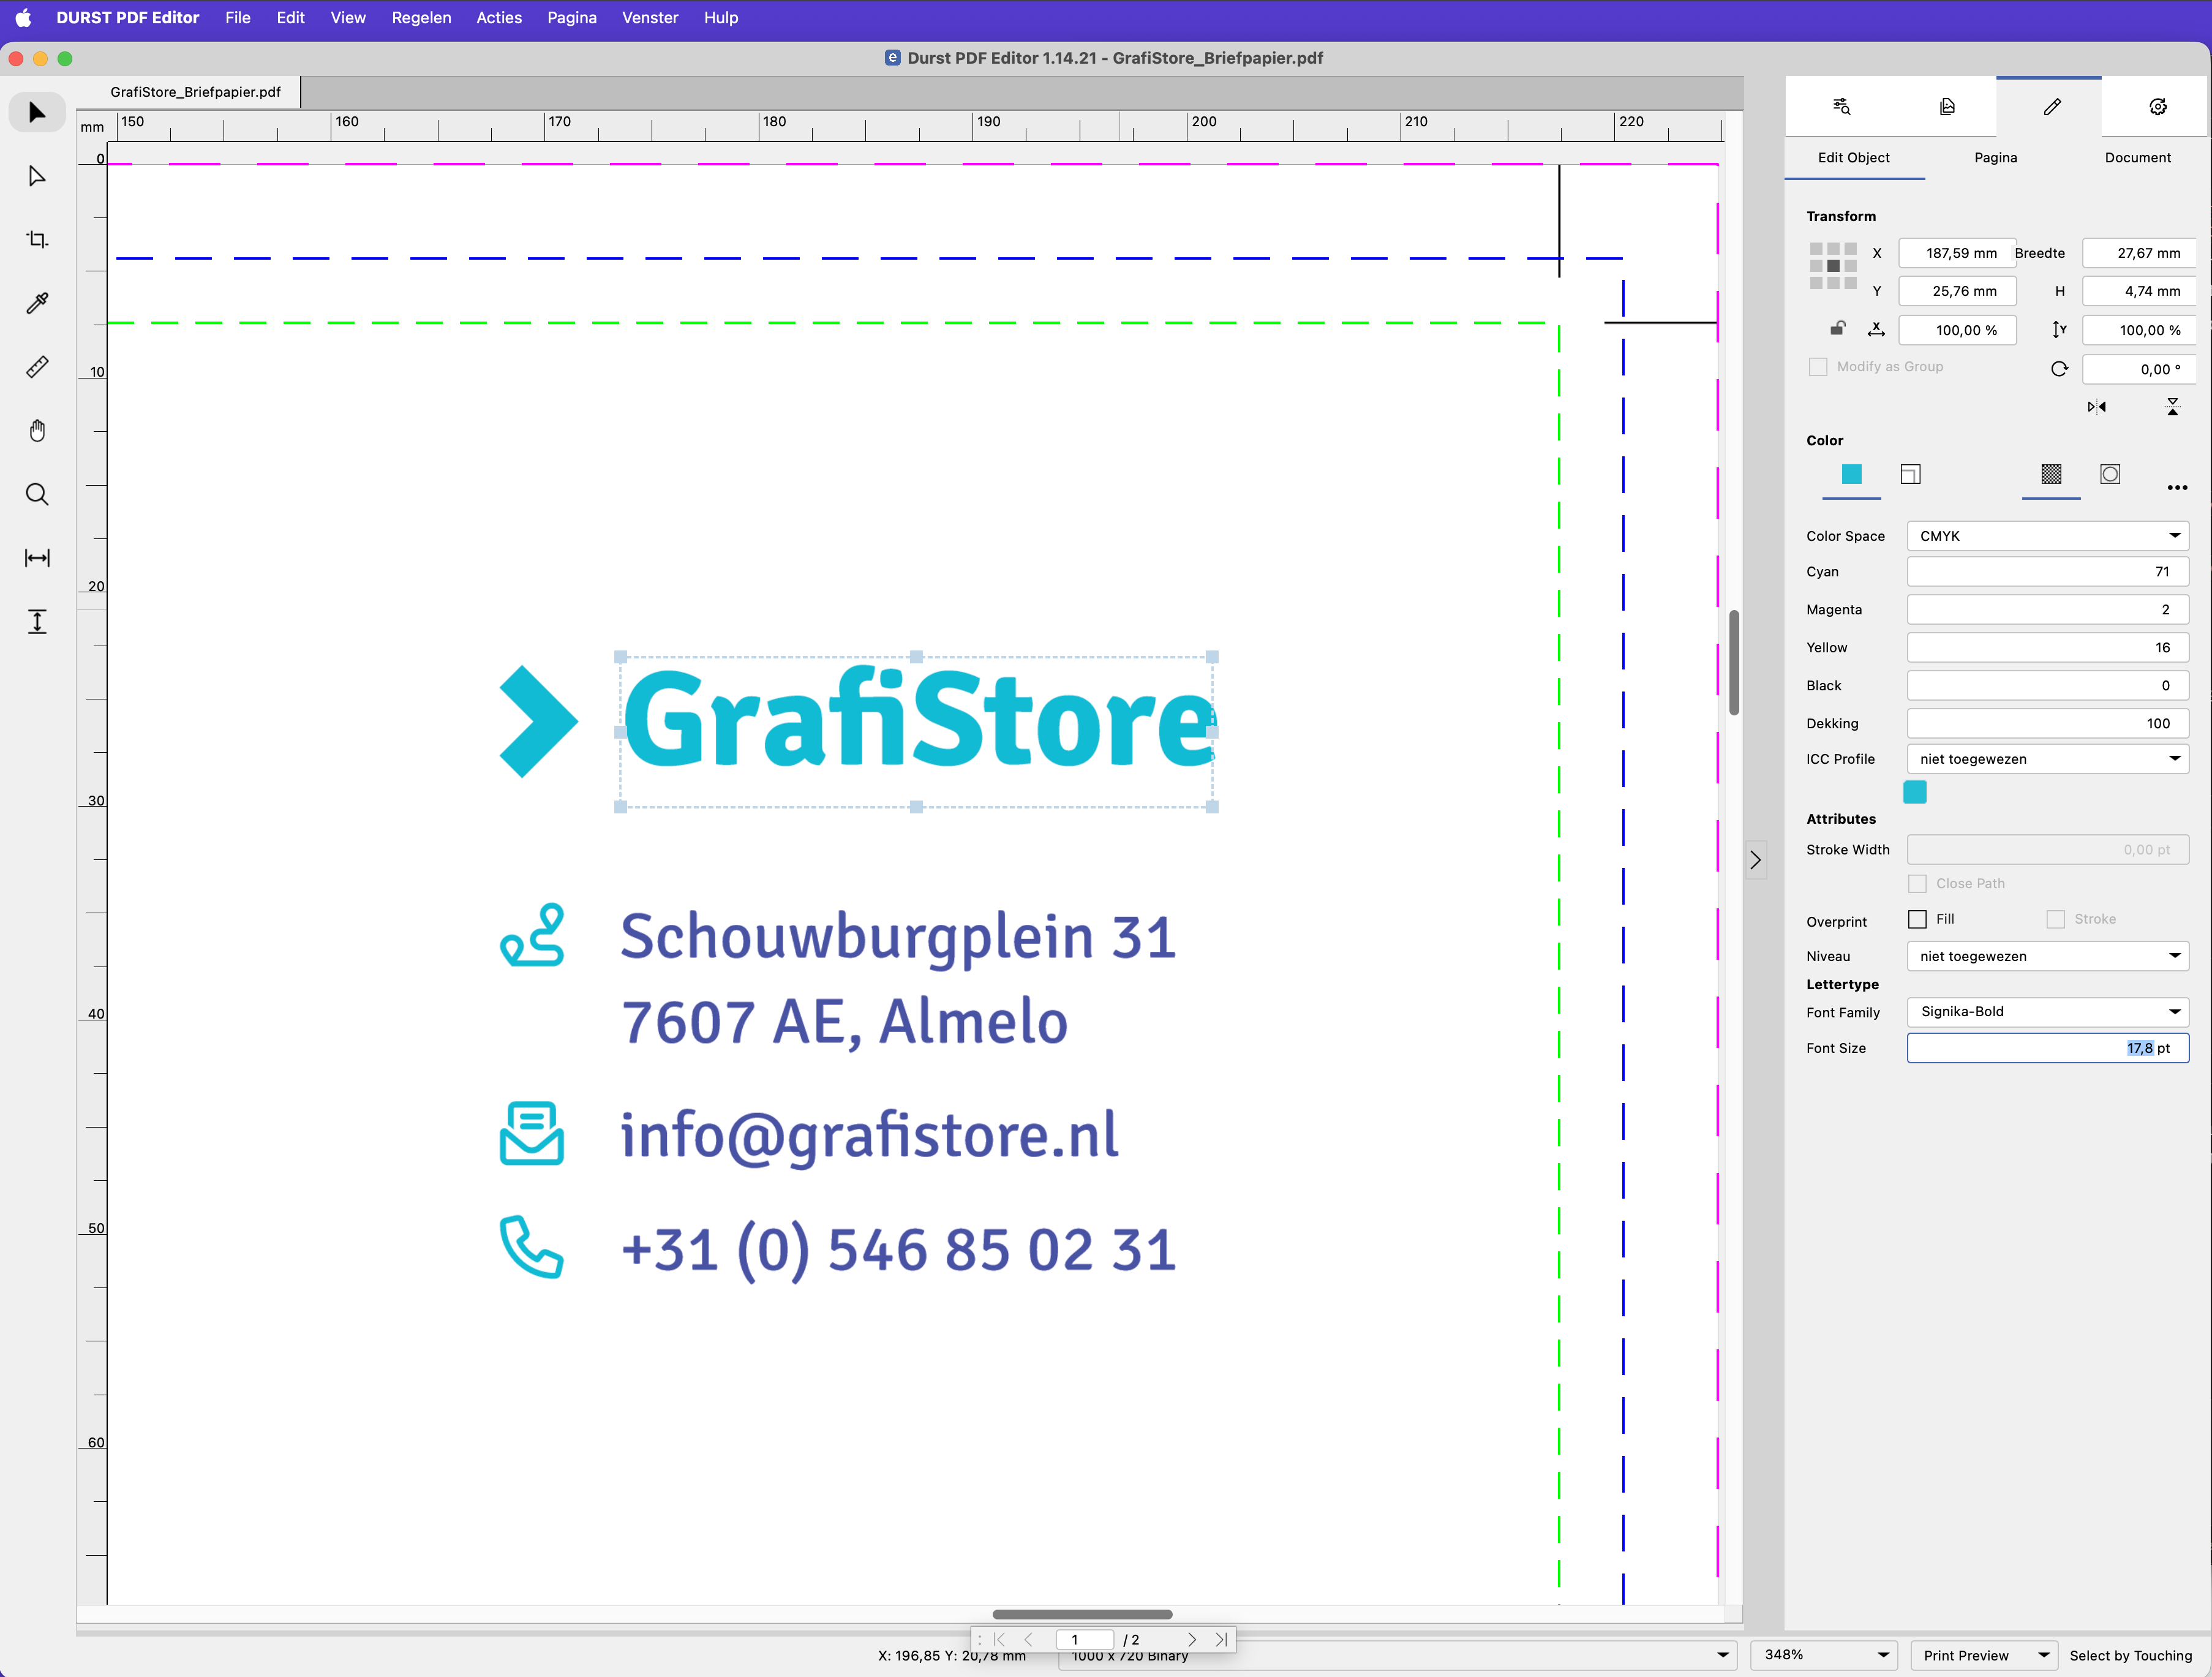Open the Niveau dropdown
The width and height of the screenshot is (2212, 1677).
[2047, 956]
